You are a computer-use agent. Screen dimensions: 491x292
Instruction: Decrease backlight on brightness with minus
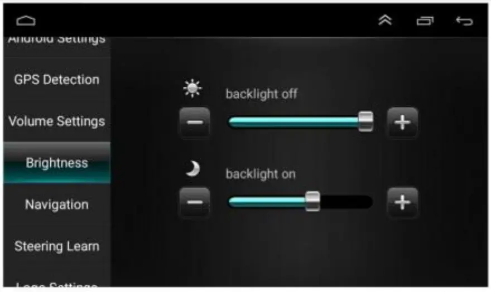(x=195, y=202)
